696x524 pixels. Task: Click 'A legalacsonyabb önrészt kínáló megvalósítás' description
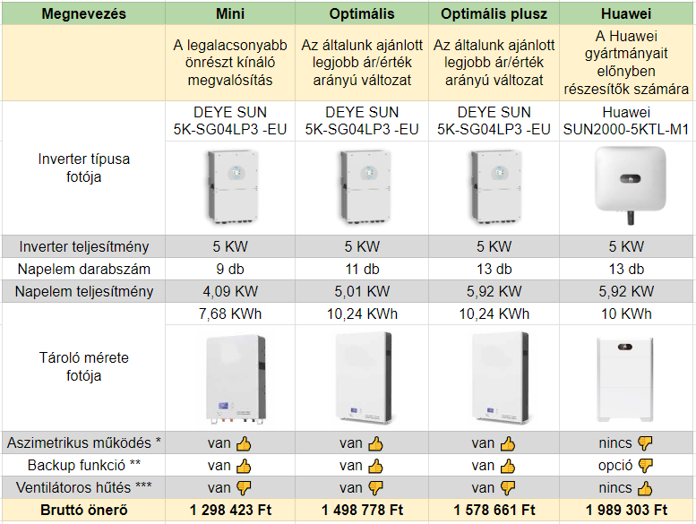click(x=230, y=63)
